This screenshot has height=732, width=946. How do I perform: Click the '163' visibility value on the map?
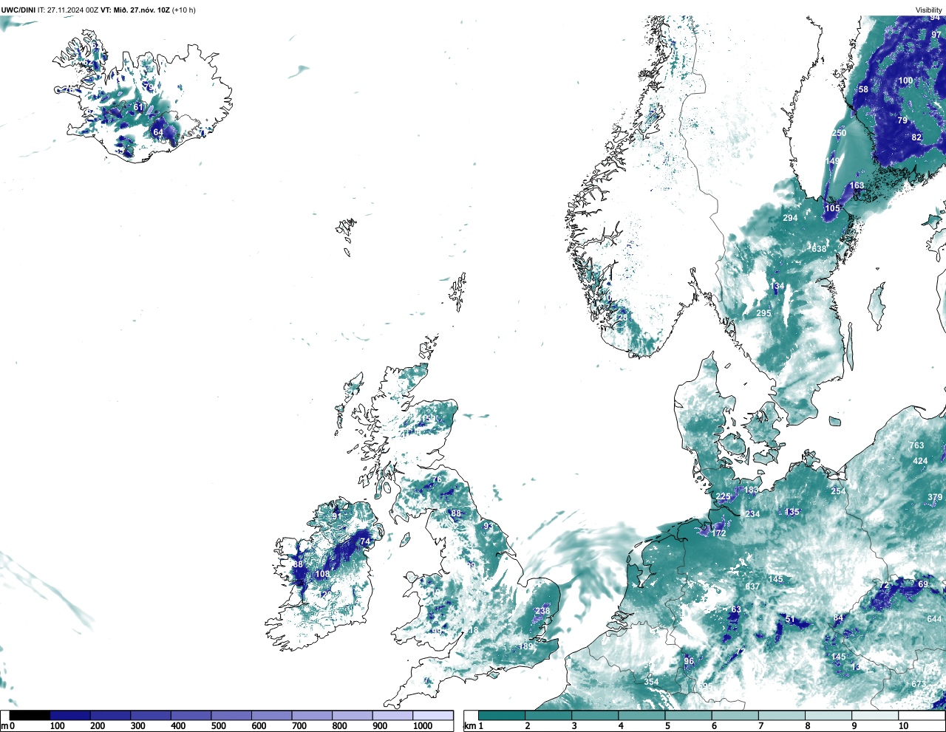857,185
